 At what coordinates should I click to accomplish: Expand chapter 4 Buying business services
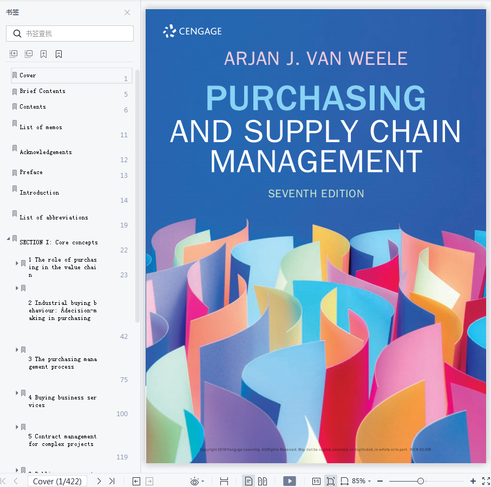point(17,393)
